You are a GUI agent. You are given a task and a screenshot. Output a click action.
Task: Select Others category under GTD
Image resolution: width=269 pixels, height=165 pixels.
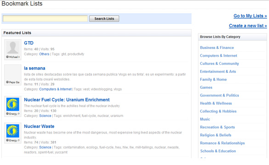[x=44, y=54]
